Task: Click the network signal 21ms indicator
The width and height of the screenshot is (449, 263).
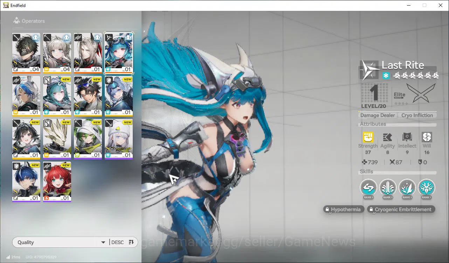Action: point(13,257)
